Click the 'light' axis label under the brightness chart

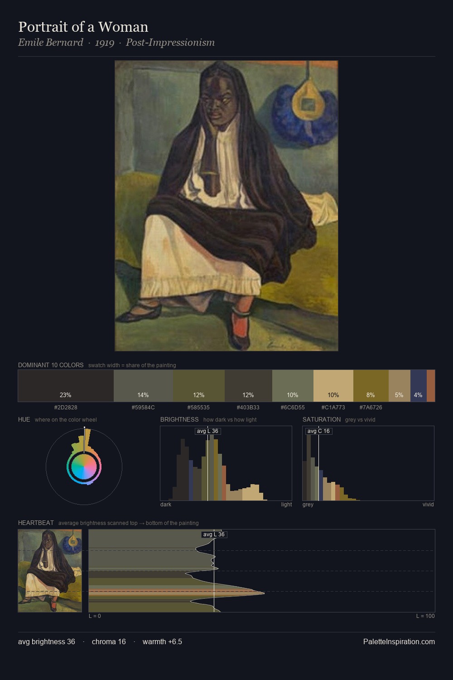[286, 505]
